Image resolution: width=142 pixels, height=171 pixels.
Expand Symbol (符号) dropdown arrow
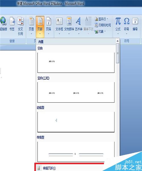click(127, 34)
